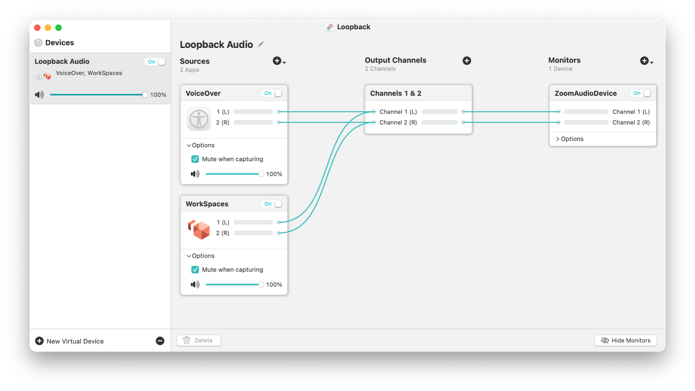Click the speaker icon of Loopback Audio device
Screen dimensions: 695x391
[x=40, y=95]
